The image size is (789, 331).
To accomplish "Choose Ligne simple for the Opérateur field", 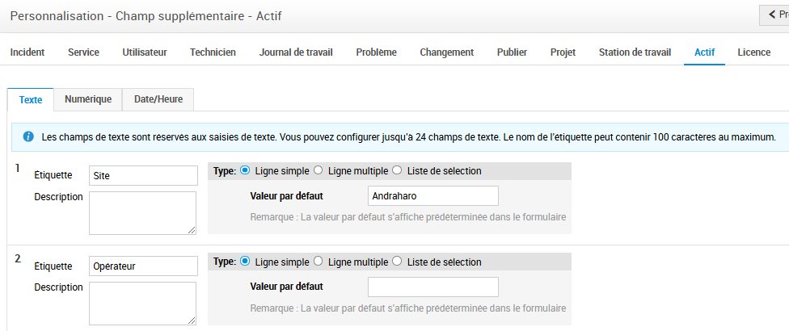I will pyautogui.click(x=246, y=262).
